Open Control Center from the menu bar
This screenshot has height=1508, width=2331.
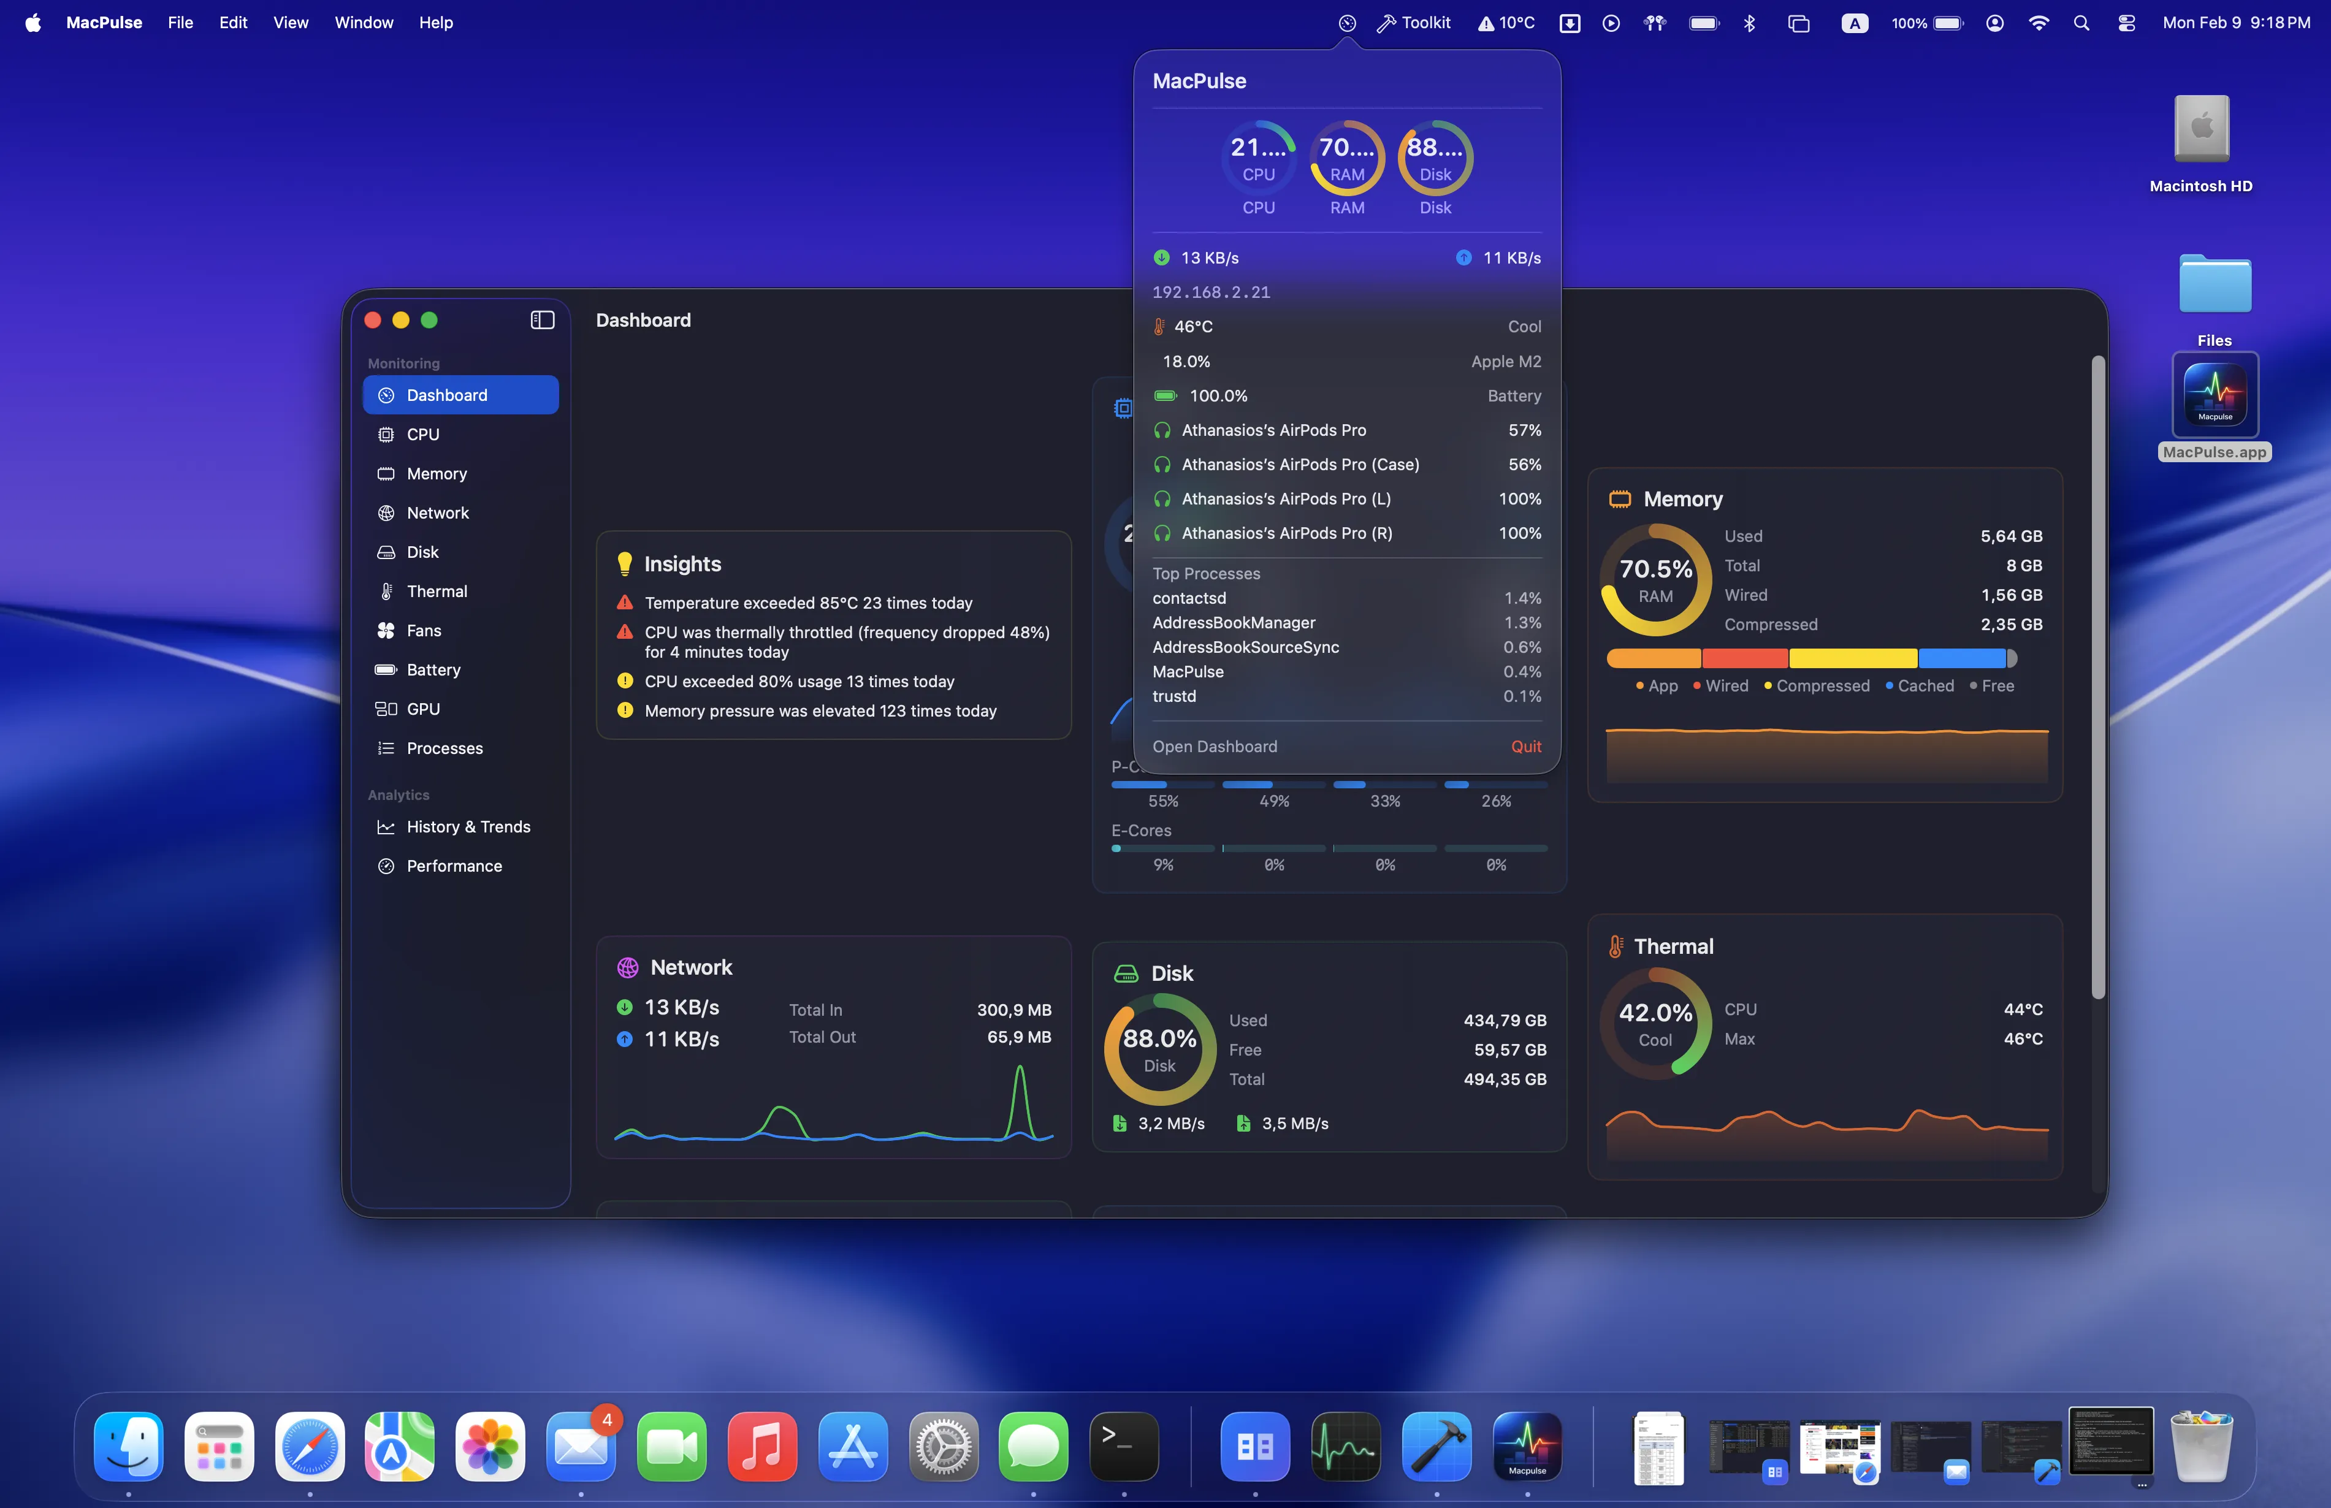tap(2126, 23)
